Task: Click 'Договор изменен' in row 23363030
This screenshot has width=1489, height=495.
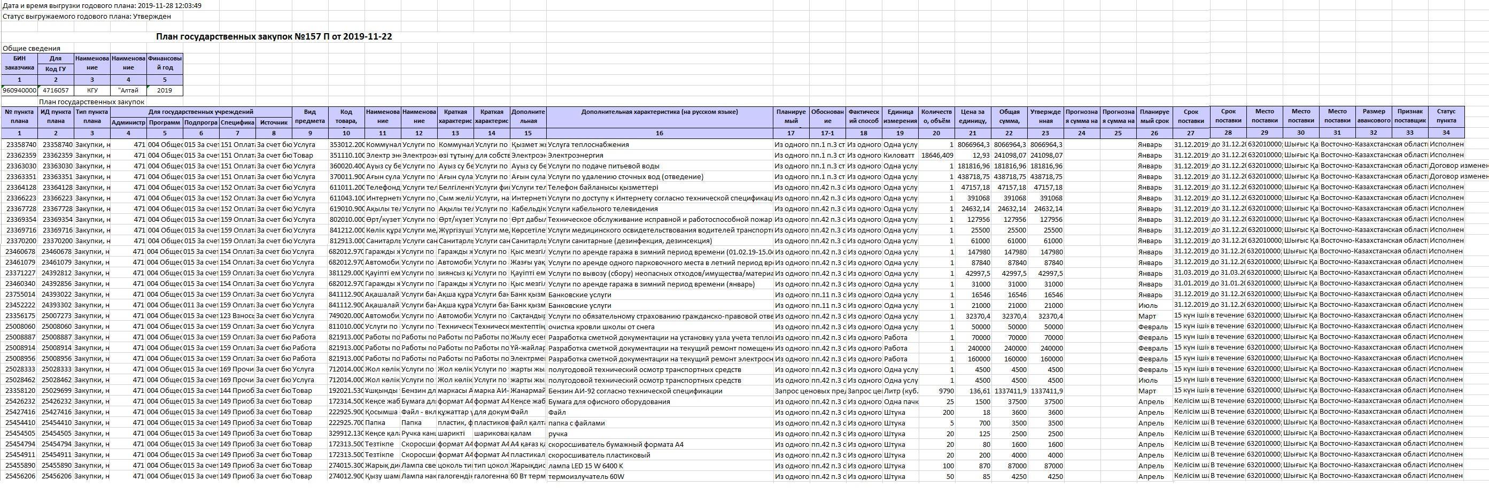Action: pos(1459,165)
